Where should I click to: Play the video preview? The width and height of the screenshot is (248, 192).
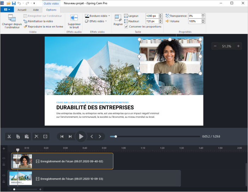[x=81, y=136]
